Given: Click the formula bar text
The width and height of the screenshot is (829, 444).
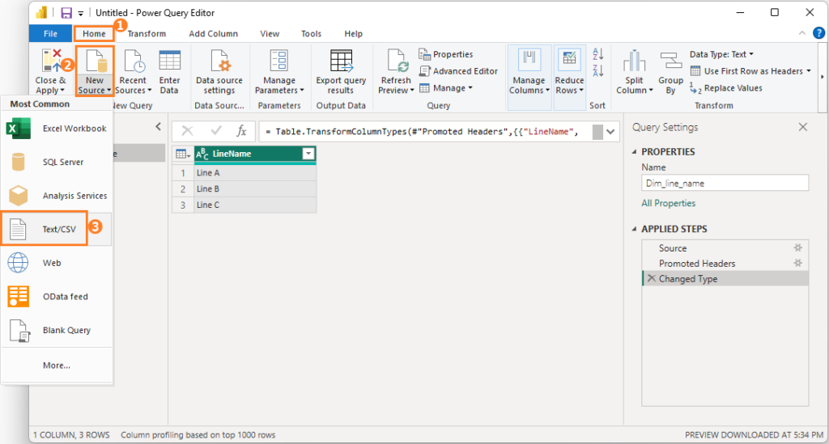Looking at the screenshot, I should [421, 132].
